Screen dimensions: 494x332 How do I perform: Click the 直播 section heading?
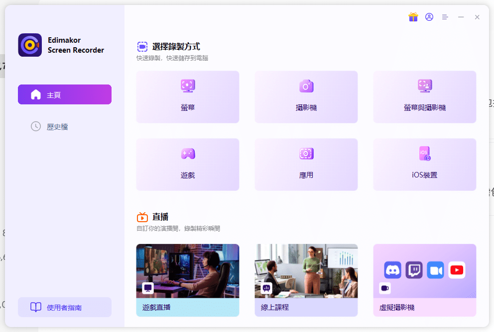(x=160, y=217)
